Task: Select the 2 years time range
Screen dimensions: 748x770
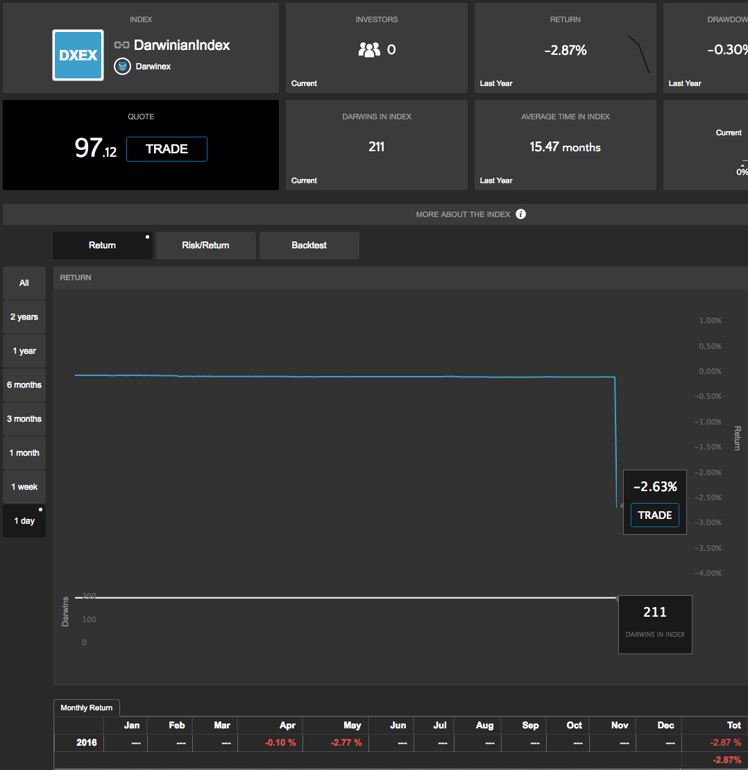Action: tap(24, 317)
